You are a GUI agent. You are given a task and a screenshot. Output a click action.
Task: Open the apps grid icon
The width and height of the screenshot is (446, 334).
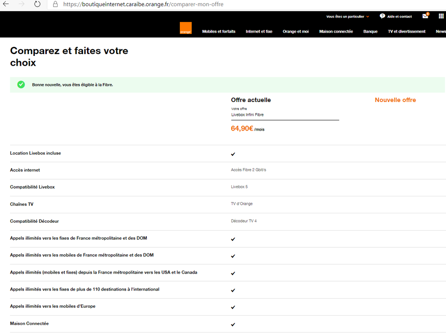441,16
